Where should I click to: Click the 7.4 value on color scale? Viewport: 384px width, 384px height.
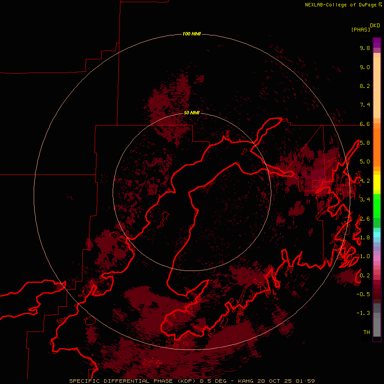click(x=365, y=105)
